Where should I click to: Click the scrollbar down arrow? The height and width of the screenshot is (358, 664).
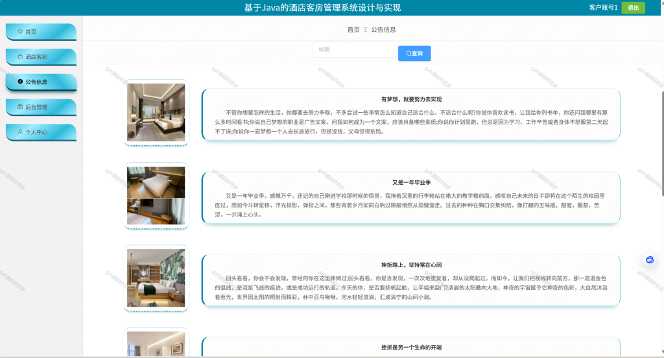662,352
